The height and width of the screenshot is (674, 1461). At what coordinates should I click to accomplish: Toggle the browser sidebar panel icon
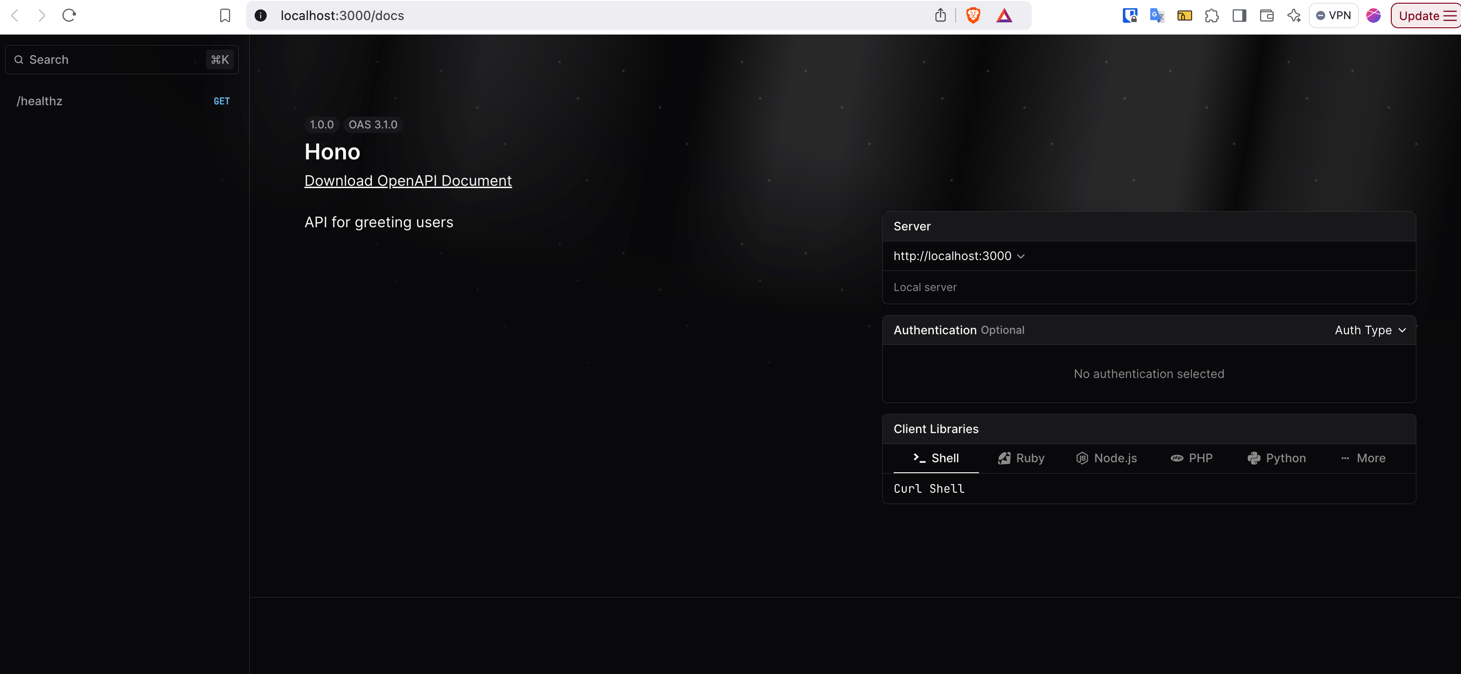coord(1239,15)
